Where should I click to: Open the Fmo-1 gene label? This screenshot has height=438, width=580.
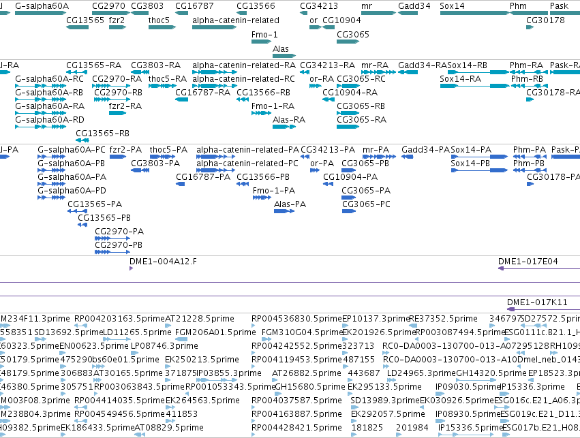(264, 35)
